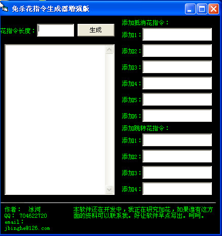The width and height of the screenshot is (222, 236).
Task: Select 添加2 field under 添加抵消花指令
Action: tap(177, 51)
